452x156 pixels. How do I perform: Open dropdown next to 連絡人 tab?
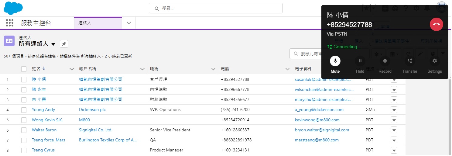pyautogui.click(x=129, y=23)
